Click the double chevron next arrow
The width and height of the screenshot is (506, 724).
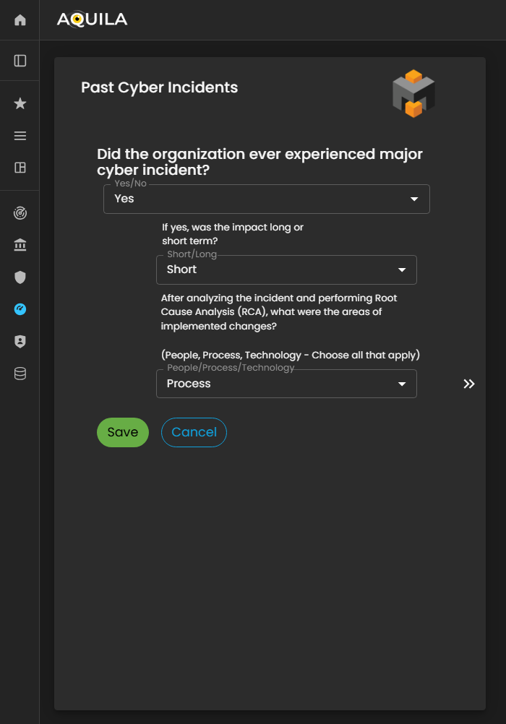(x=469, y=384)
